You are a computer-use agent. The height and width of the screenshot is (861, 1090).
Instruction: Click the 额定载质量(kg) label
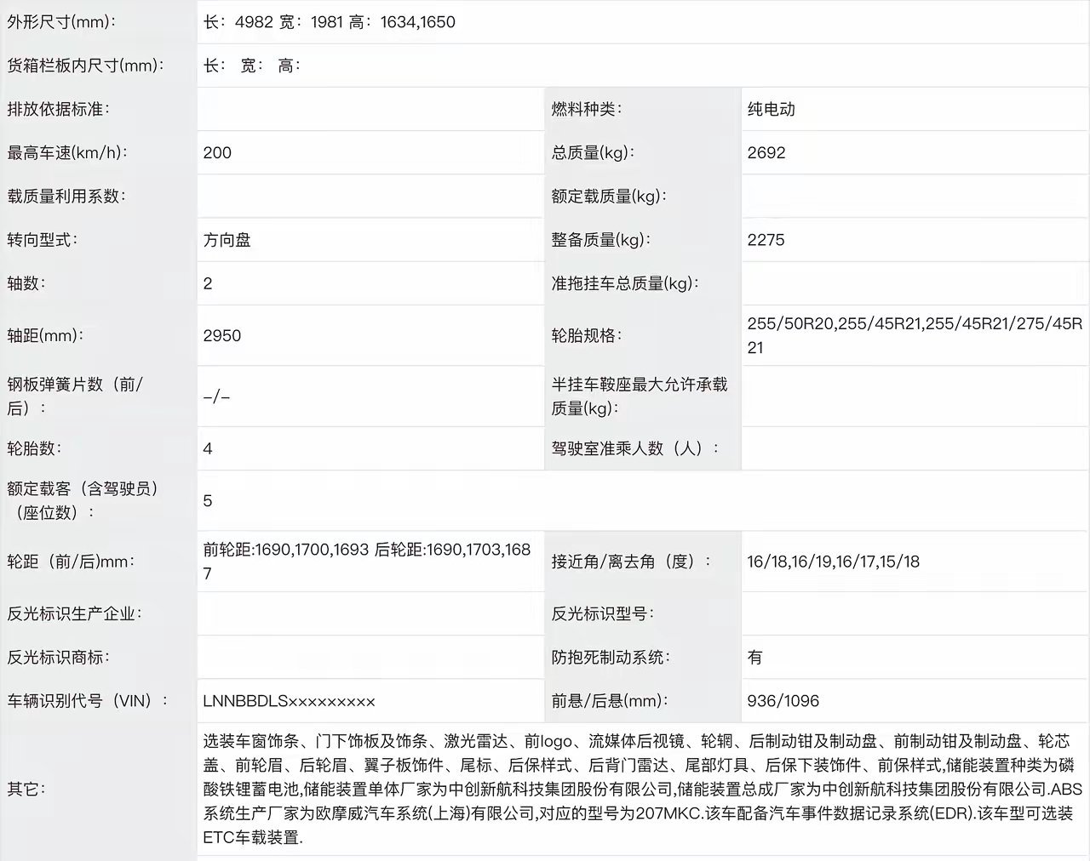click(x=609, y=196)
